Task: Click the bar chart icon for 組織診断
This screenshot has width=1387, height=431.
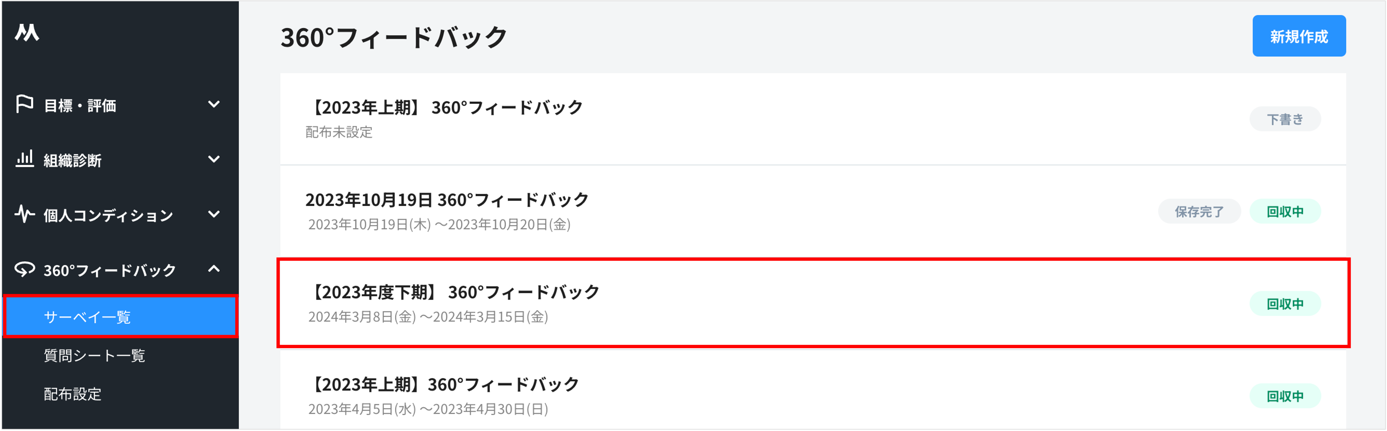Action: (24, 159)
